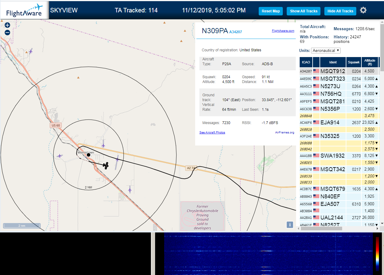Click US flag in EJA914 row

click(x=316, y=122)
